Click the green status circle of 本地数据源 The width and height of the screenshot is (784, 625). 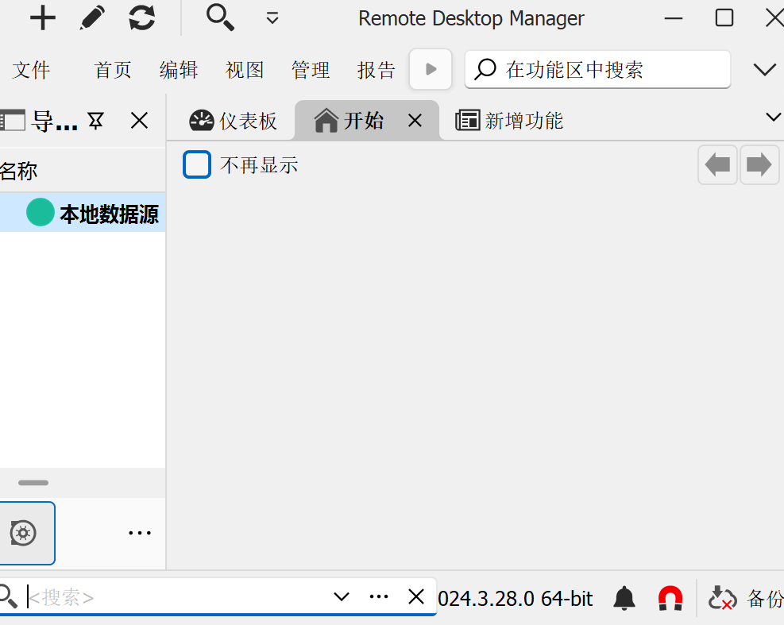point(40,212)
